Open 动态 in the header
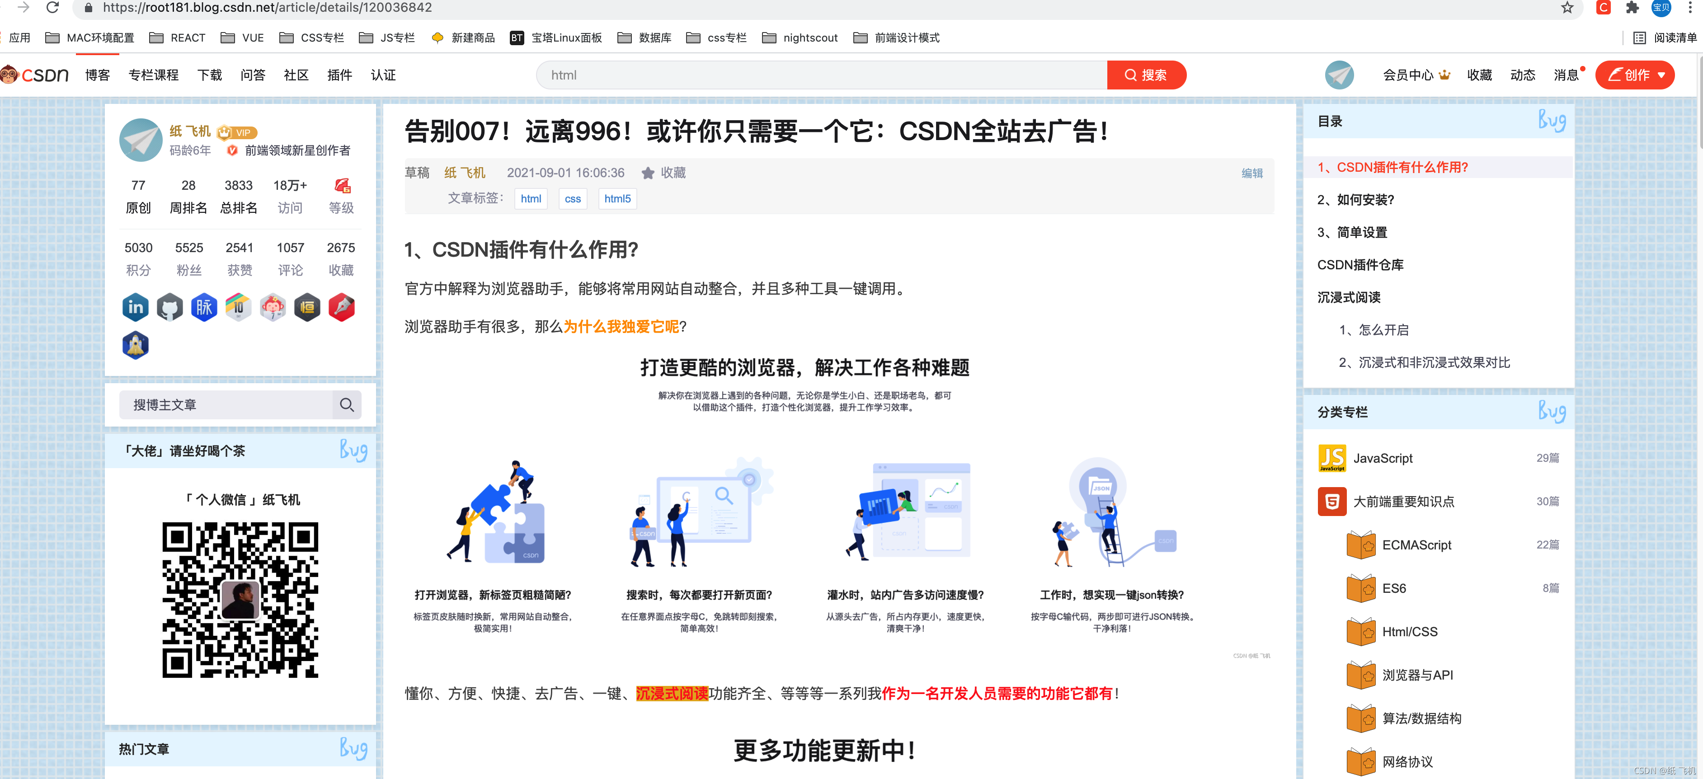This screenshot has height=779, width=1703. pyautogui.click(x=1523, y=75)
